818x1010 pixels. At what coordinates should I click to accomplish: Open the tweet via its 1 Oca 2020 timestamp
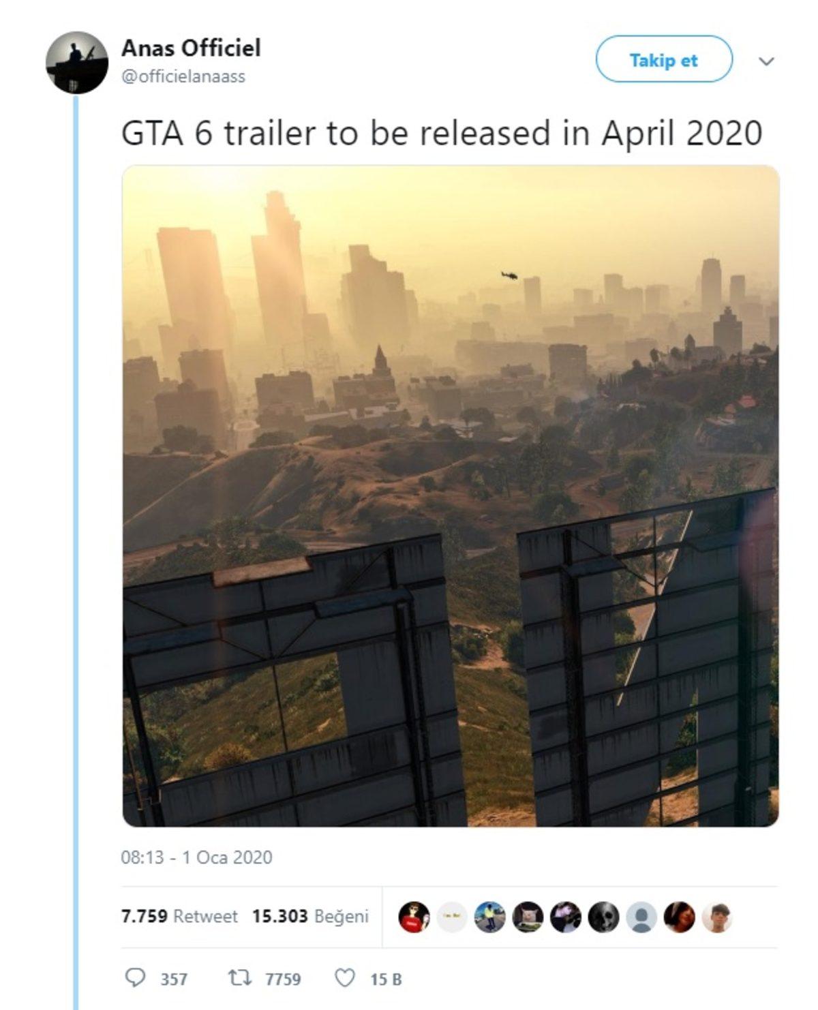pos(196,860)
